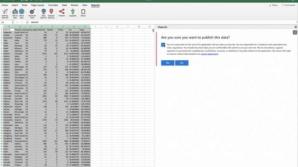This screenshot has height=167, width=298.
Task: Select row 1 header
Action: coord(2,30)
